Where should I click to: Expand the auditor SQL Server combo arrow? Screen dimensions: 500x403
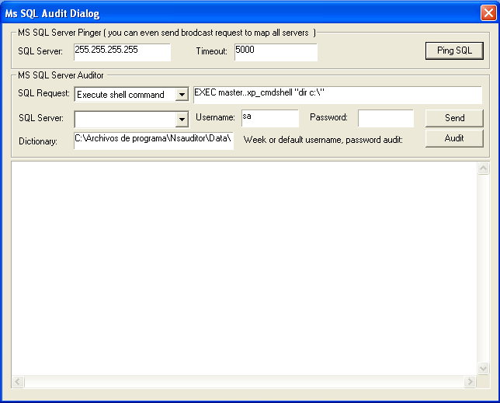182,120
